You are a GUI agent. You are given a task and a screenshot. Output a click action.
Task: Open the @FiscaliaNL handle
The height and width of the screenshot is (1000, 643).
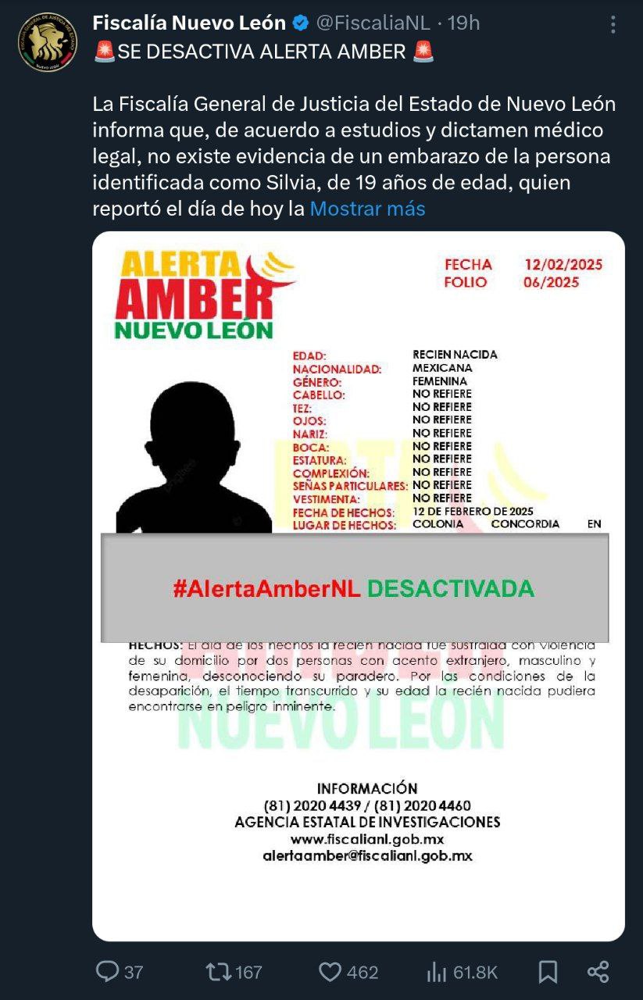tap(373, 23)
